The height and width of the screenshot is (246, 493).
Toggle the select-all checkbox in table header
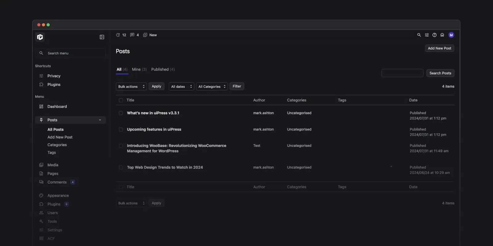(121, 100)
